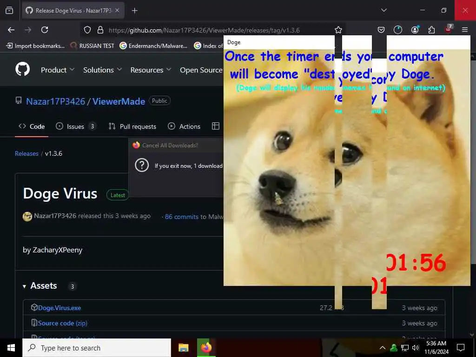476x357 pixels.
Task: Show site security info via the padlock icon
Action: [x=100, y=30]
